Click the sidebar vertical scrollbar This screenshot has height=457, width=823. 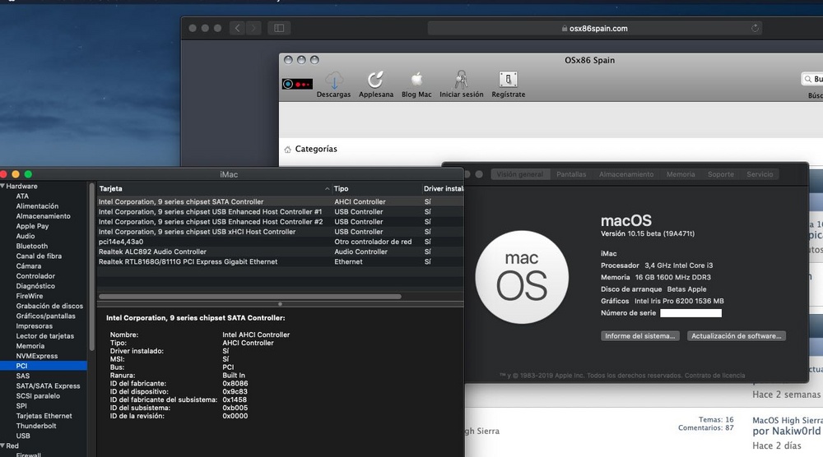coord(92,267)
